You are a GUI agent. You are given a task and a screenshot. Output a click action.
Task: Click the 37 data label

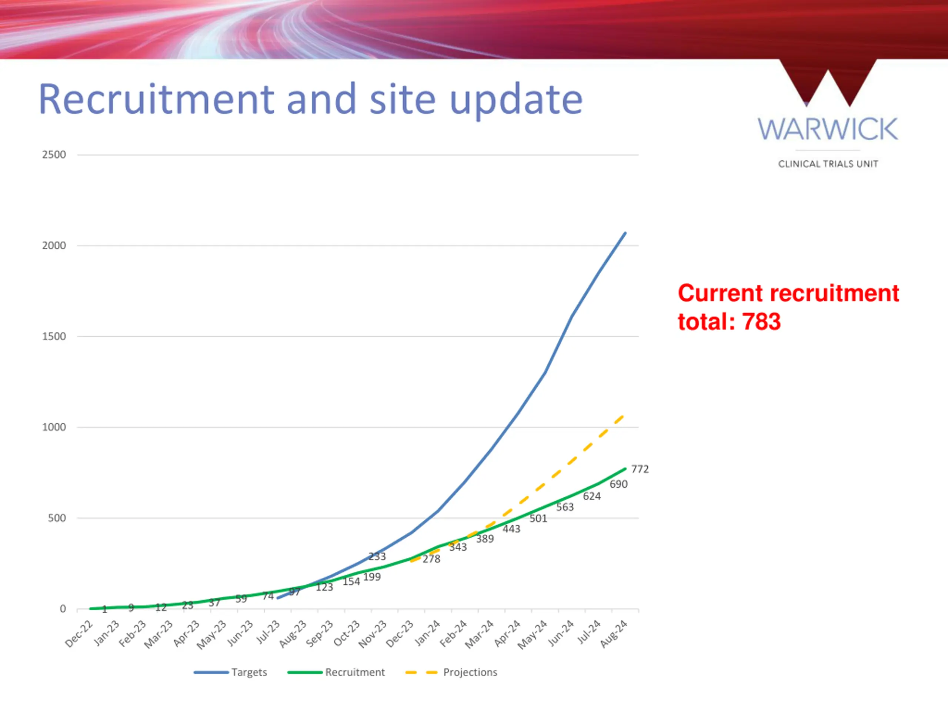tap(214, 602)
